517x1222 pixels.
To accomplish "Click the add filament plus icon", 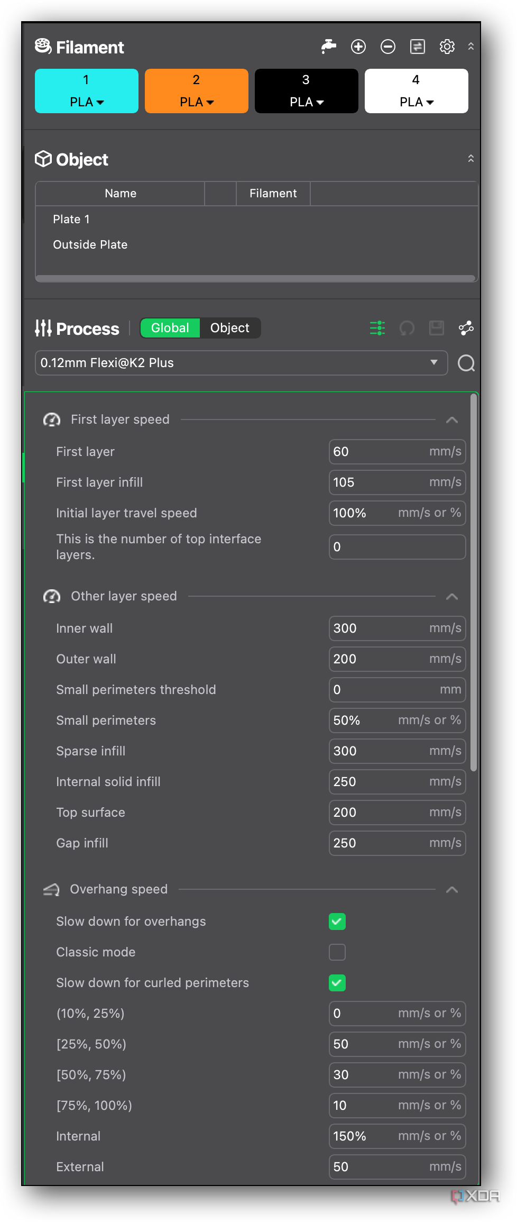I will tap(358, 47).
